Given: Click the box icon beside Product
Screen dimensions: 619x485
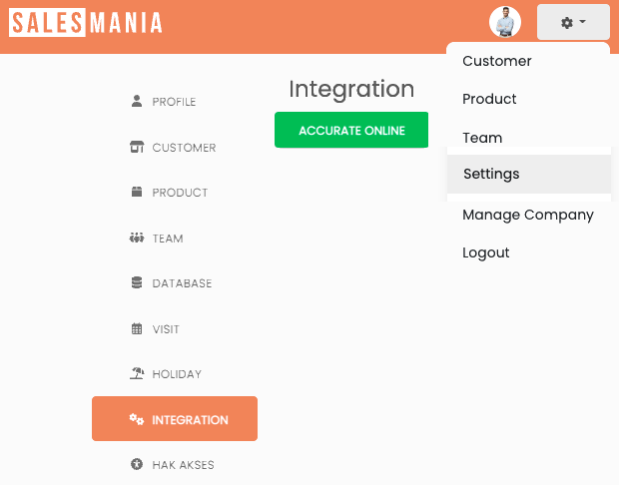Looking at the screenshot, I should click(x=137, y=193).
